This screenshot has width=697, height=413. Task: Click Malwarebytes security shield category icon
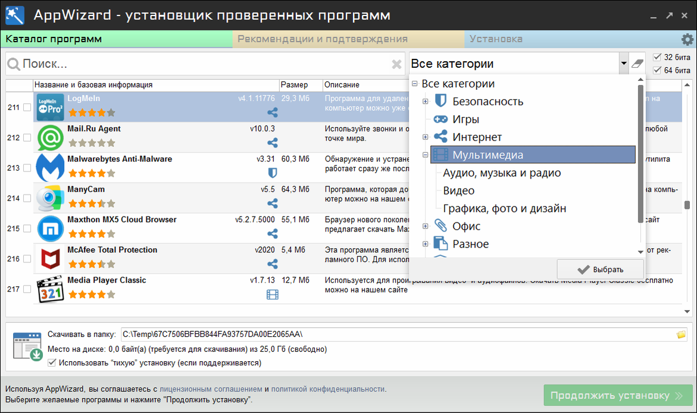273,173
